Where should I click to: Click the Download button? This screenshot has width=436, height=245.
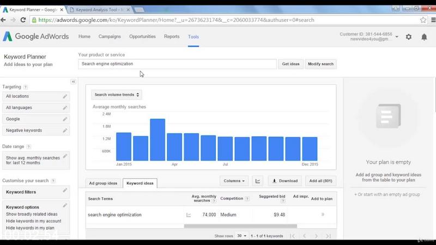pyautogui.click(x=284, y=181)
